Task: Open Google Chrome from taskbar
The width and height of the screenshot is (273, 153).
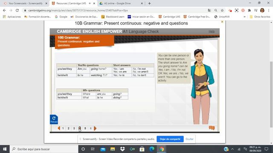Action: 162,149
